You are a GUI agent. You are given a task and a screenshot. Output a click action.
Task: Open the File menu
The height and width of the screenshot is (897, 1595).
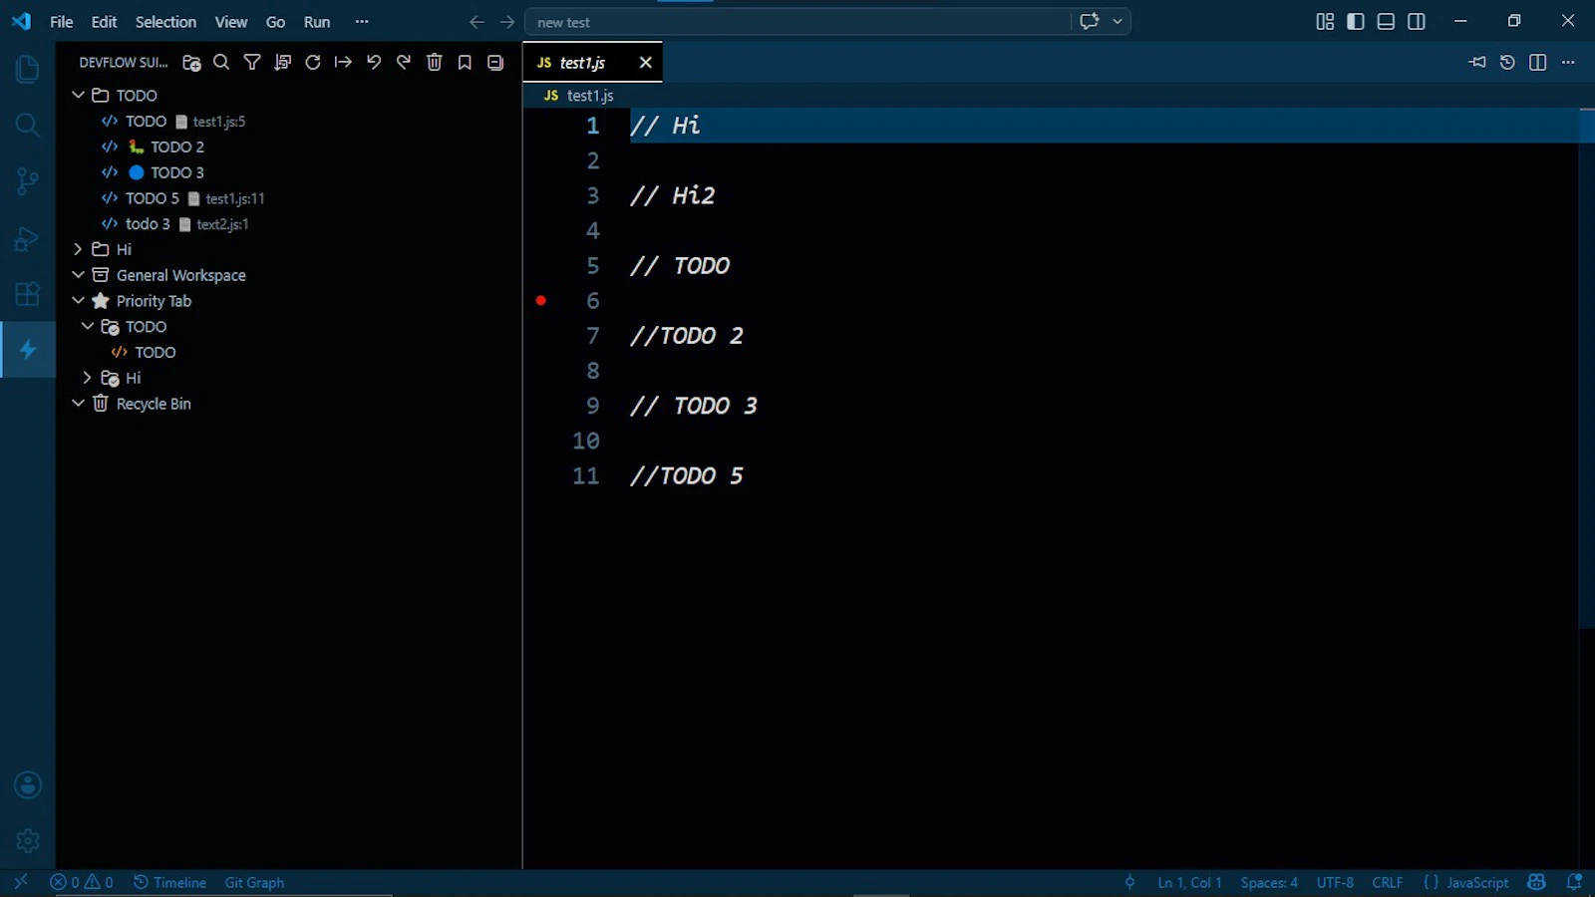[62, 21]
